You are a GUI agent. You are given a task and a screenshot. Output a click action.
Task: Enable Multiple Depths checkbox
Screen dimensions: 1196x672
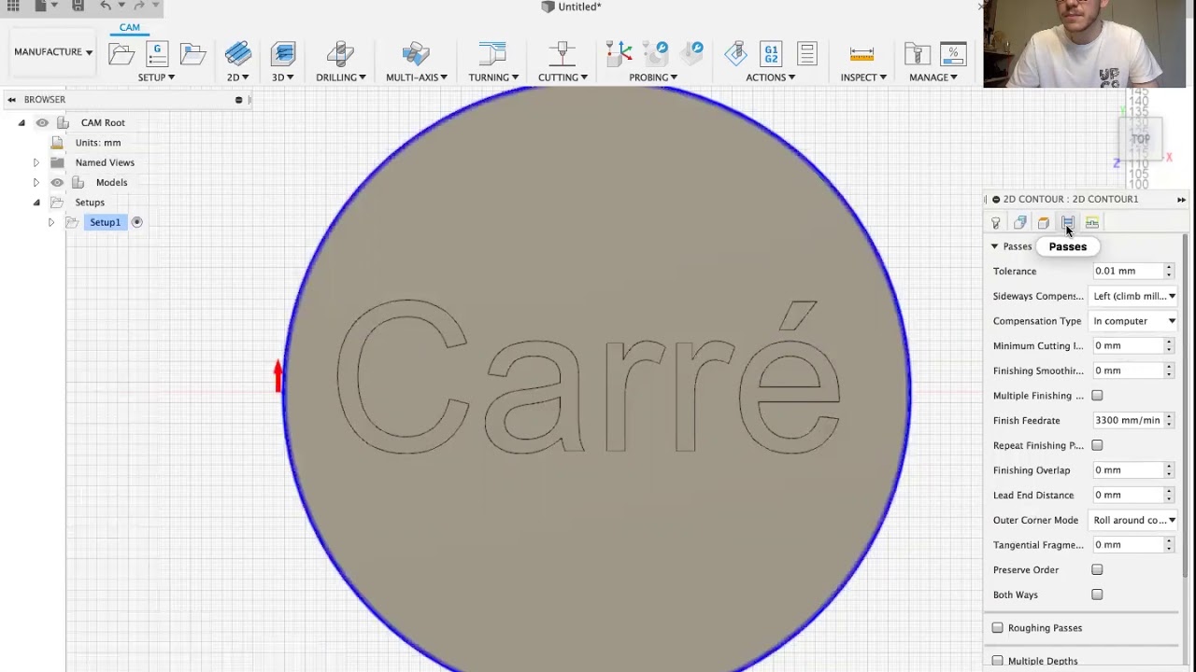[998, 661]
